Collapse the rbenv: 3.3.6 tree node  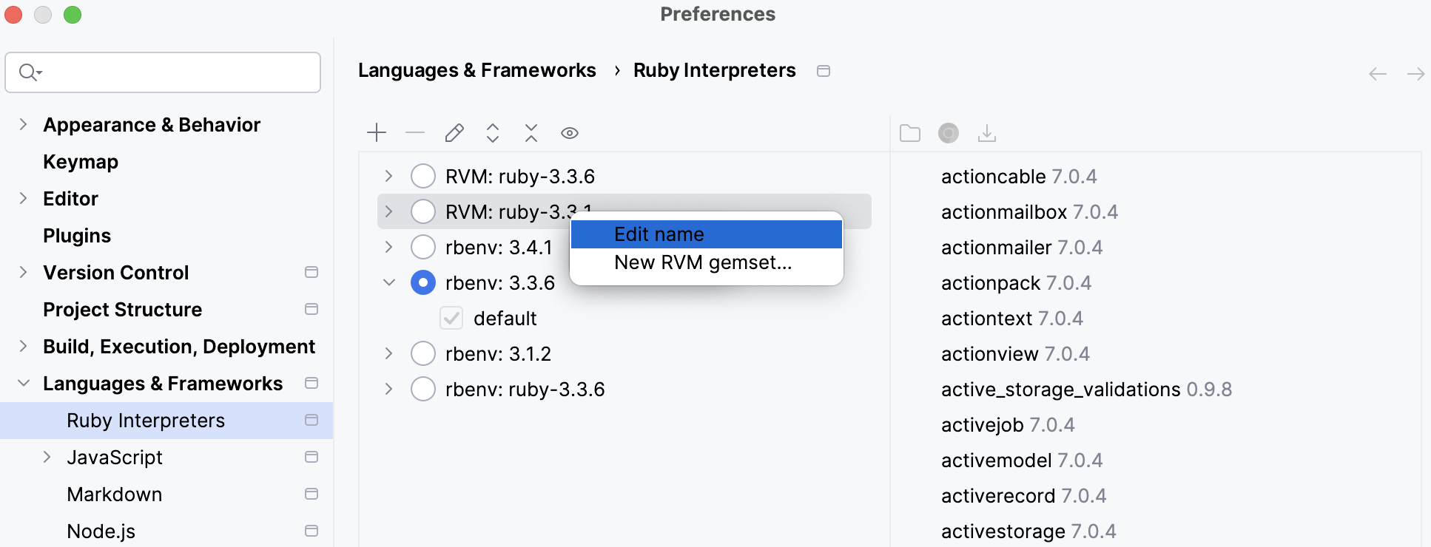pos(389,283)
